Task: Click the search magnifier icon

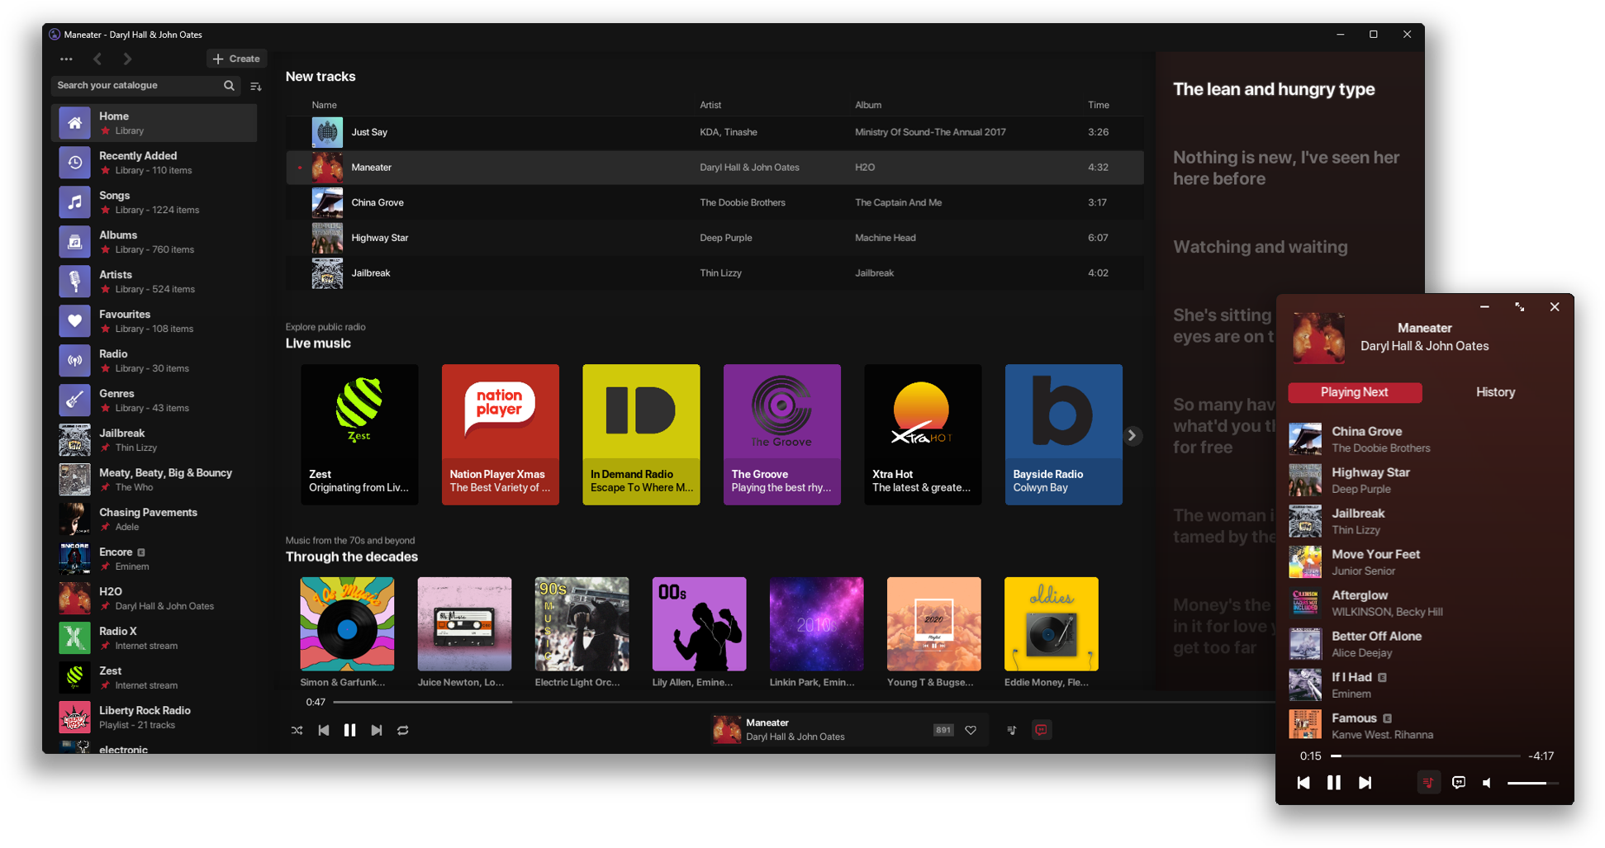Action: pos(229,85)
